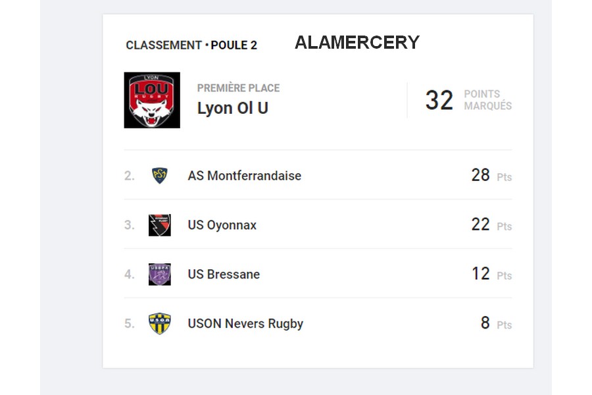The width and height of the screenshot is (592, 395).
Task: Click the 22 Pts score for Oyonnax
Action: 481,224
